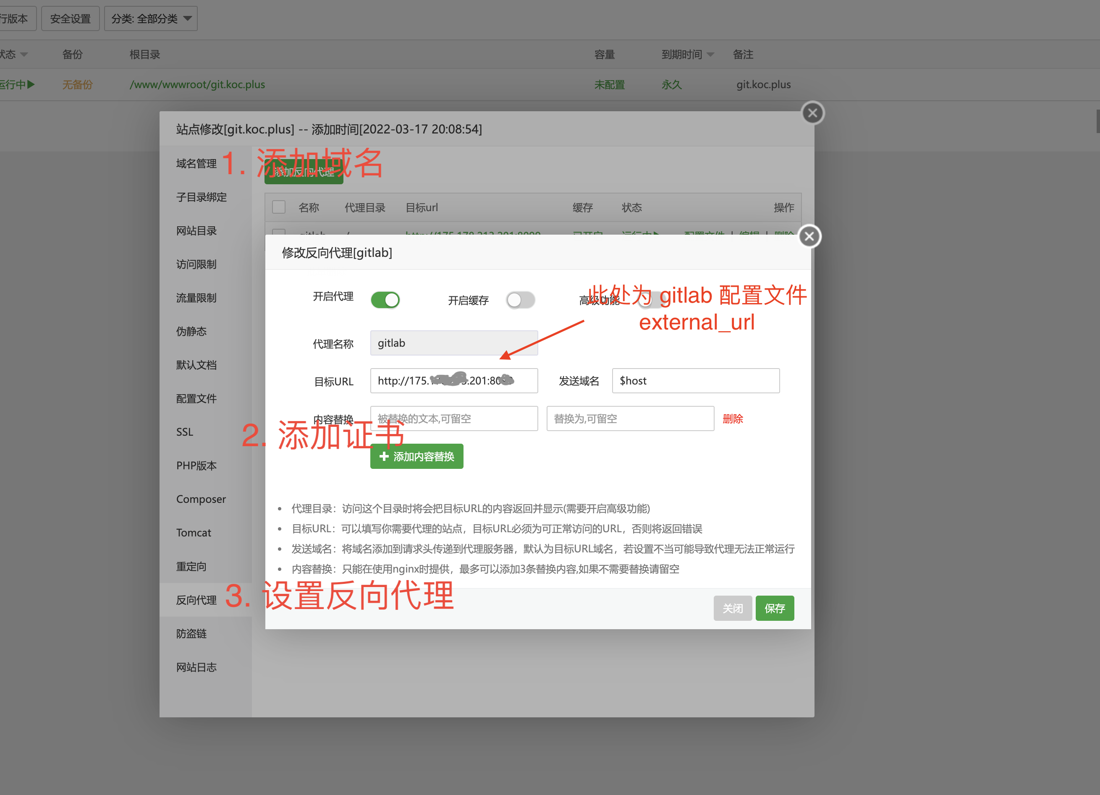
Task: Click the 代理名称 field containing gitlab
Action: [x=454, y=343]
